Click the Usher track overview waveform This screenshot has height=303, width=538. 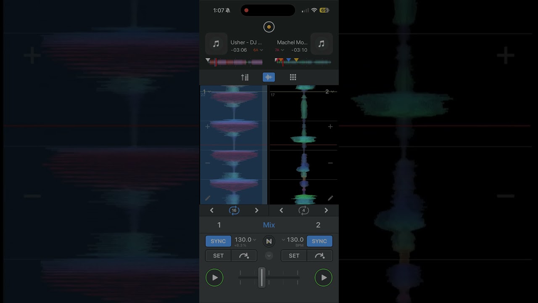[235, 62]
